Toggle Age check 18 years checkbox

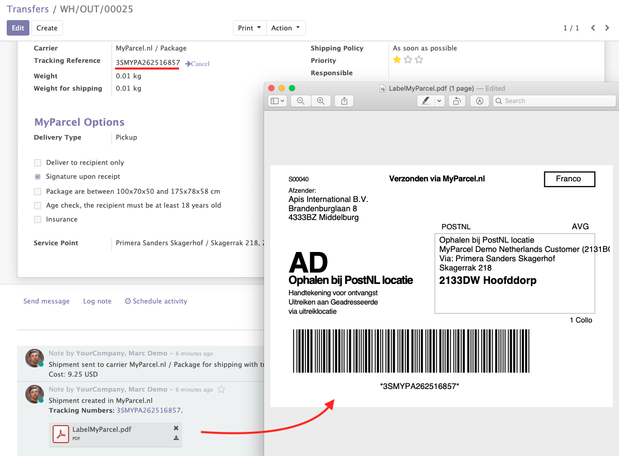point(38,206)
